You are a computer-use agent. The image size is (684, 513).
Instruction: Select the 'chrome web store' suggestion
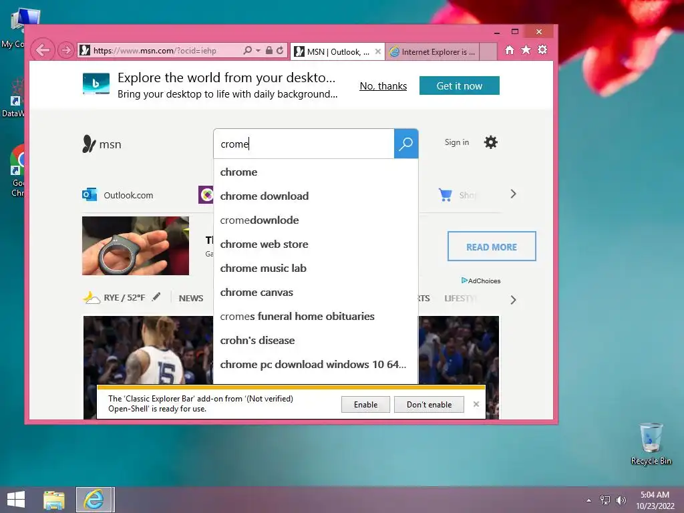click(x=316, y=244)
